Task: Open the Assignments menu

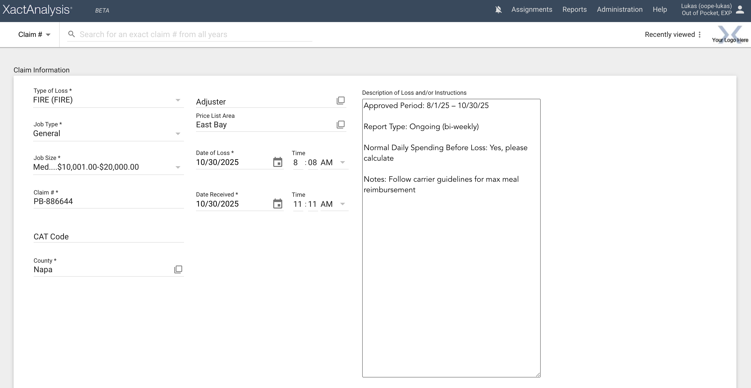Action: (531, 9)
